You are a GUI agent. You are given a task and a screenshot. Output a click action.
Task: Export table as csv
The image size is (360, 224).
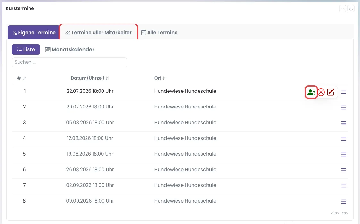(x=345, y=213)
